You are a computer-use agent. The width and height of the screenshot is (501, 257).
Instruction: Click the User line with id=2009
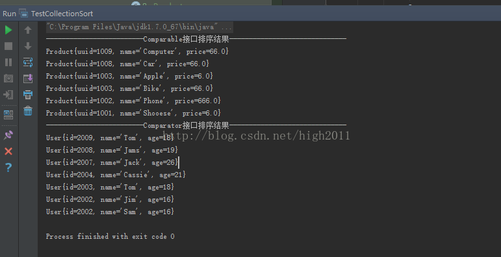110,138
